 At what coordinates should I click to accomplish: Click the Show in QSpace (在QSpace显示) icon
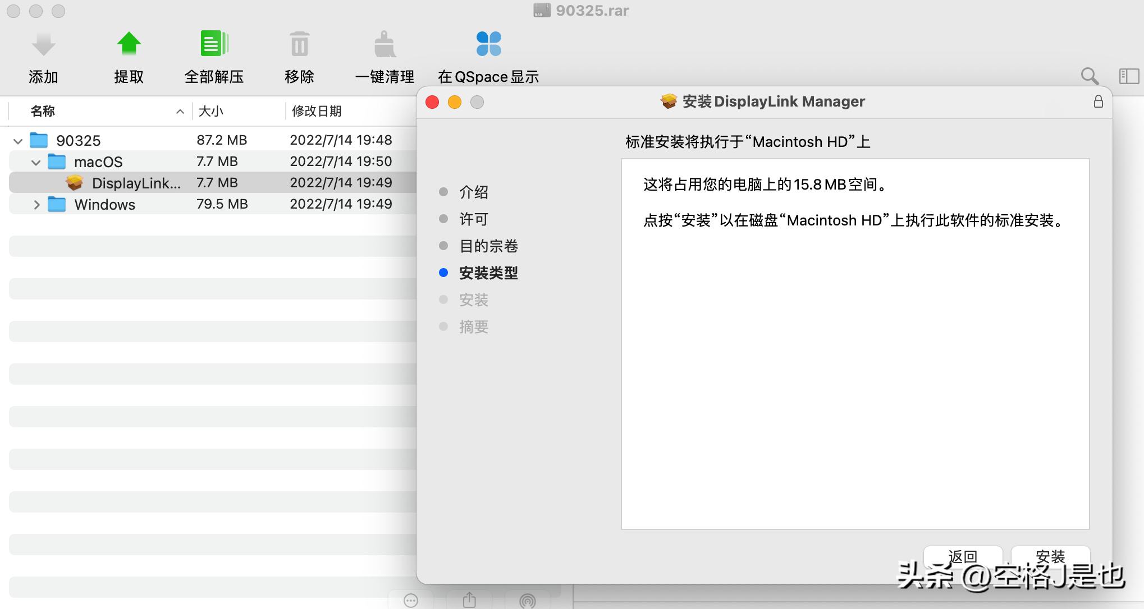click(x=488, y=44)
